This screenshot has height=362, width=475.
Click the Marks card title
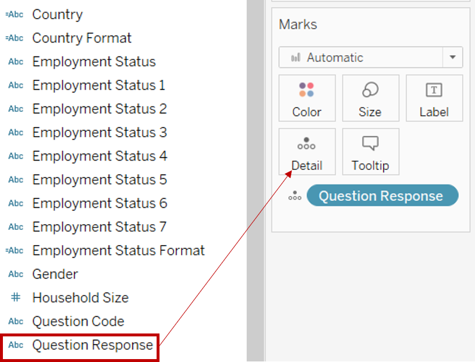pos(298,24)
